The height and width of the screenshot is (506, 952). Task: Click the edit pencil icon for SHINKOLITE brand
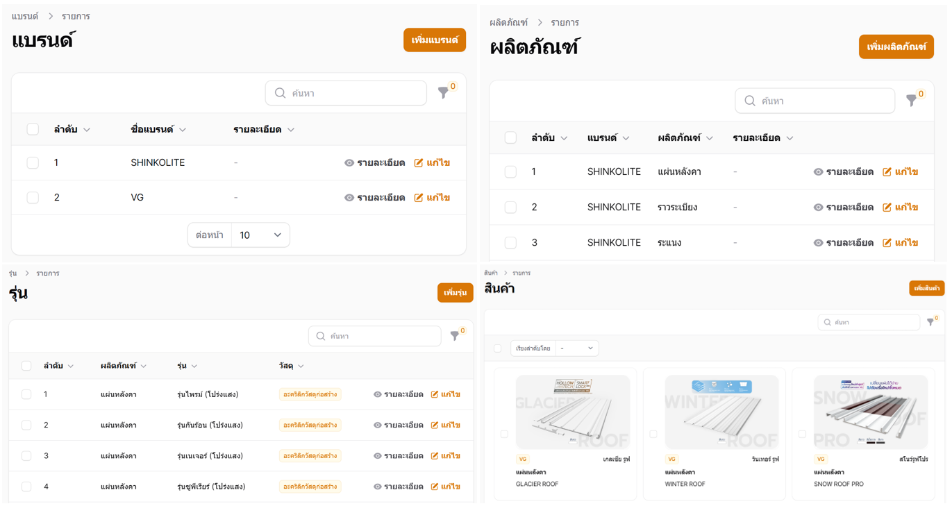pyautogui.click(x=419, y=162)
